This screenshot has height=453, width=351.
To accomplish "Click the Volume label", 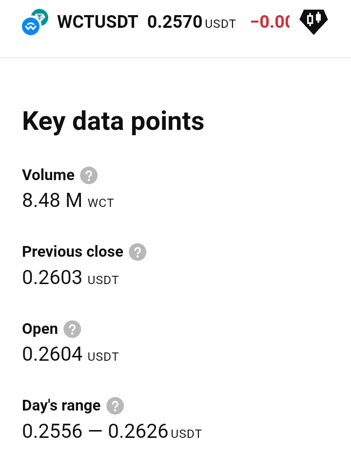I will tap(48, 175).
